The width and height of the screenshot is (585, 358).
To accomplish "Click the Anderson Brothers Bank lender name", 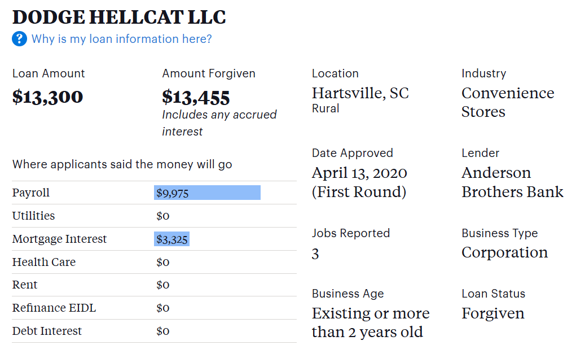I will click(x=512, y=182).
